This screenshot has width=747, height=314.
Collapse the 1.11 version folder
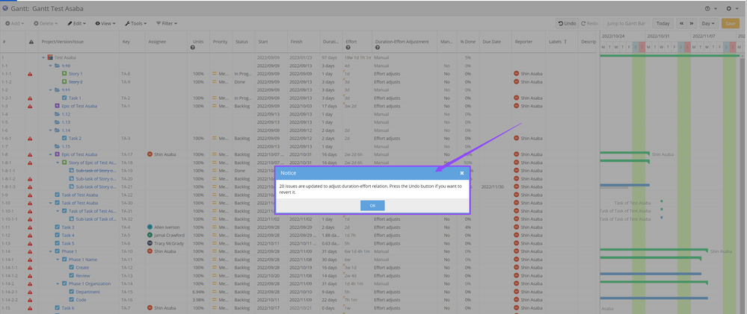pyautogui.click(x=51, y=90)
